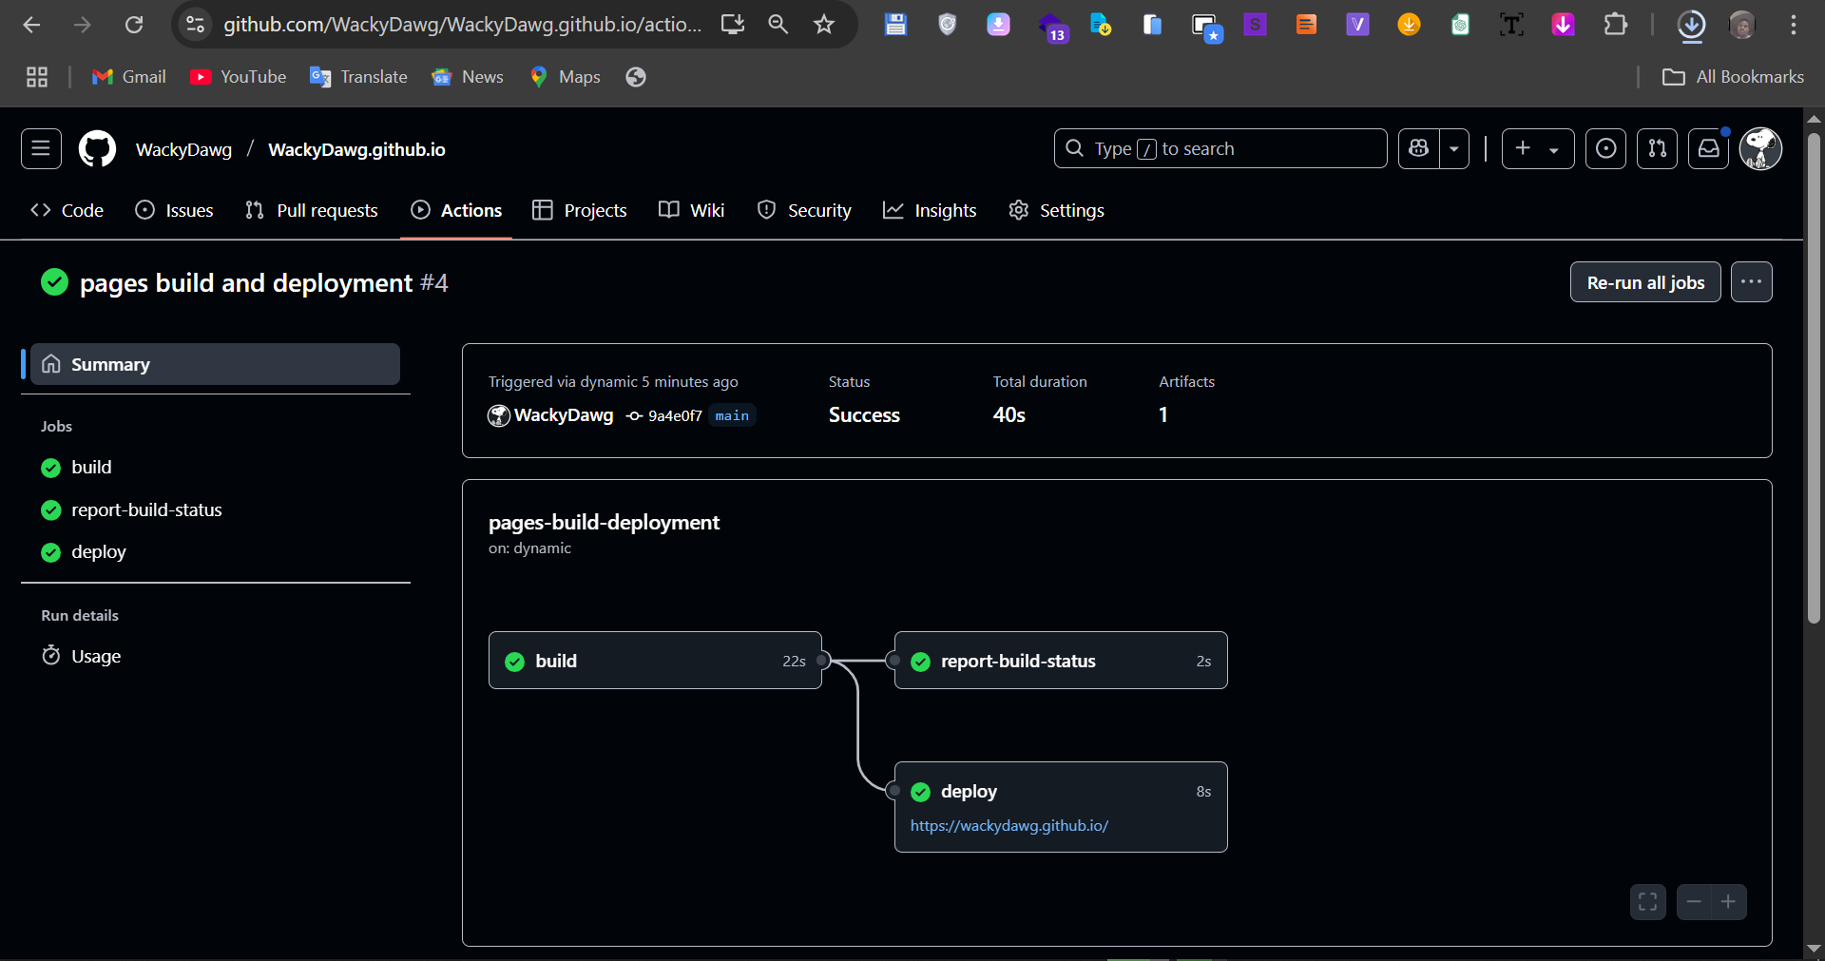Expand the Copilot dropdown arrow
The height and width of the screenshot is (961, 1825).
1454,148
